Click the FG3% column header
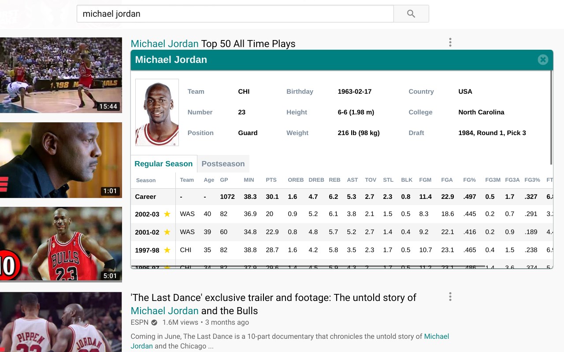The width and height of the screenshot is (564, 352). pyautogui.click(x=532, y=180)
